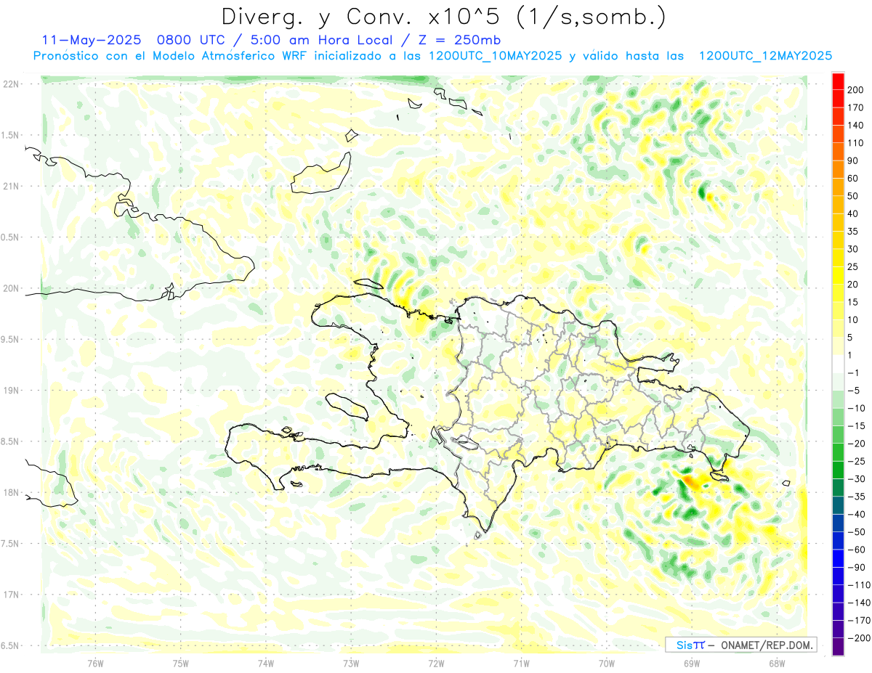Click the -50 colorbar value
The width and height of the screenshot is (872, 673).
pyautogui.click(x=855, y=532)
